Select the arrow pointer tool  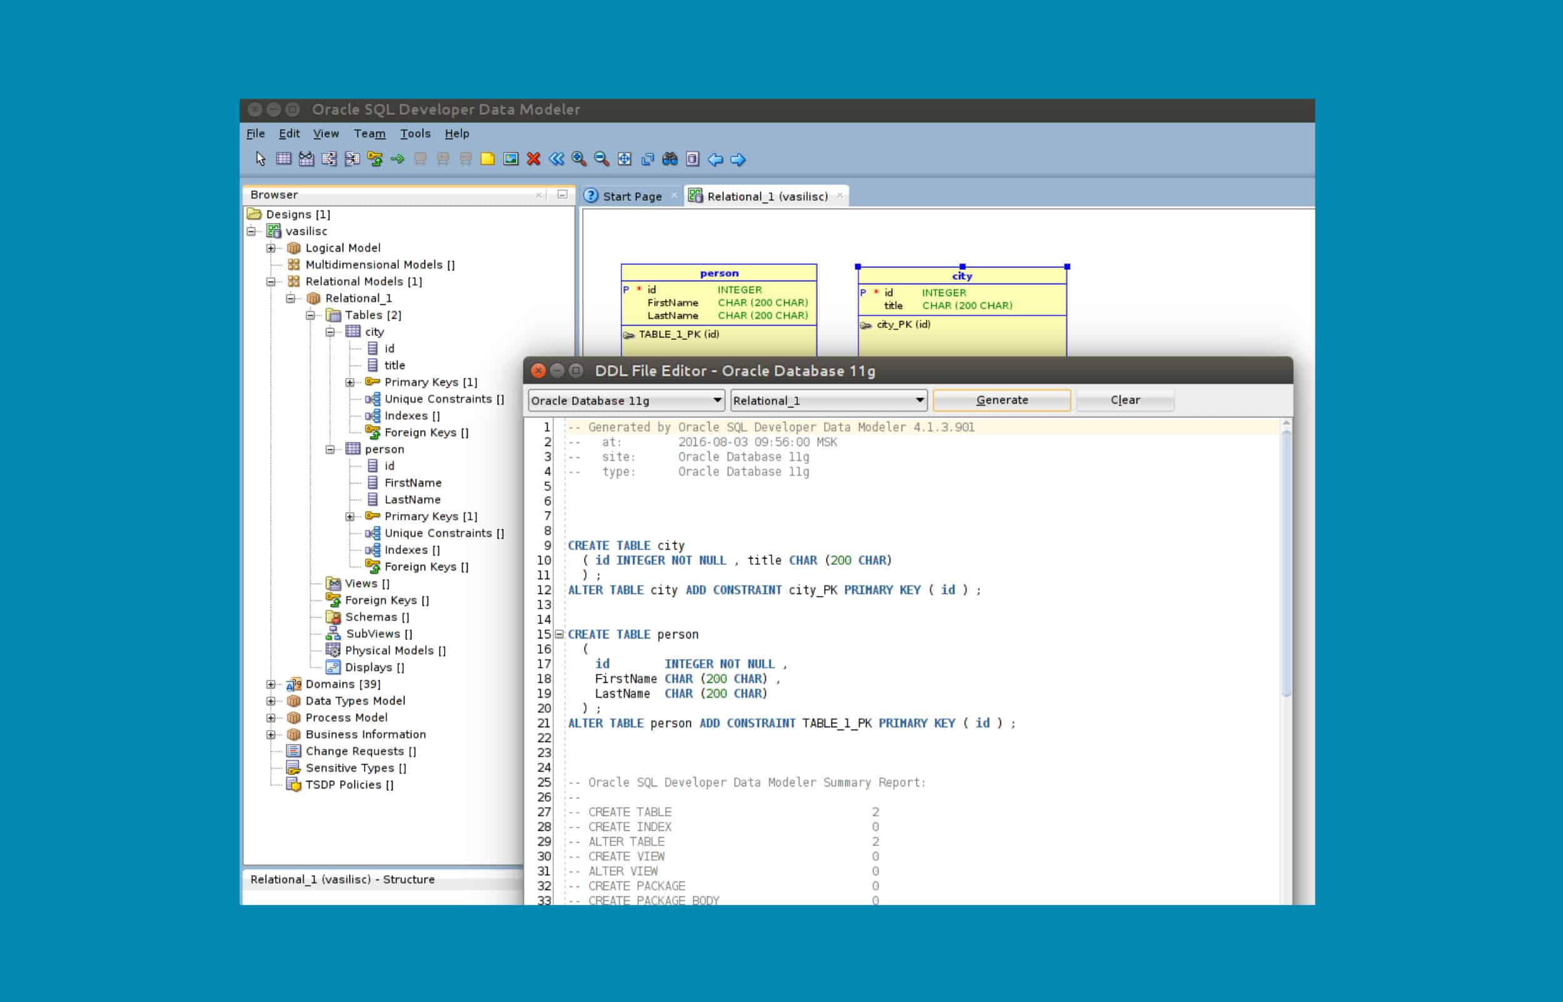coord(260,159)
